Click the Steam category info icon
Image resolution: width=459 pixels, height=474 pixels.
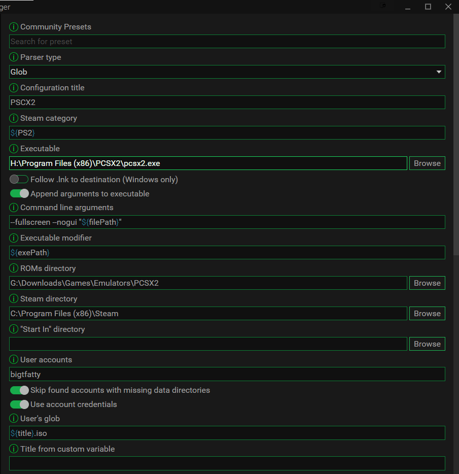[13, 118]
